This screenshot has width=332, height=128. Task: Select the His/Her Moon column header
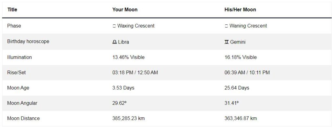(240, 9)
